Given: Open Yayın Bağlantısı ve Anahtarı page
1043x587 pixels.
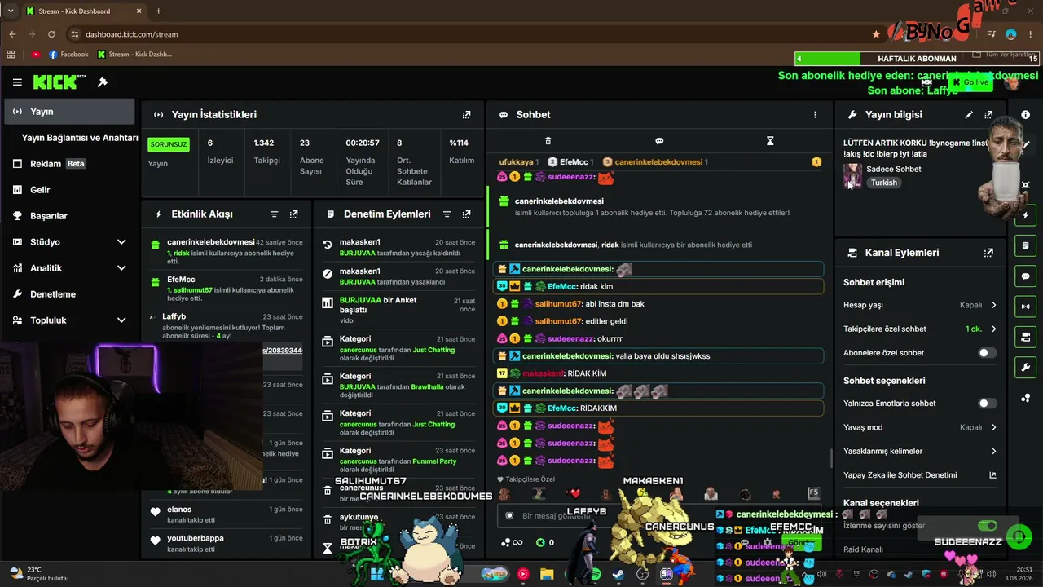Looking at the screenshot, I should 80,138.
